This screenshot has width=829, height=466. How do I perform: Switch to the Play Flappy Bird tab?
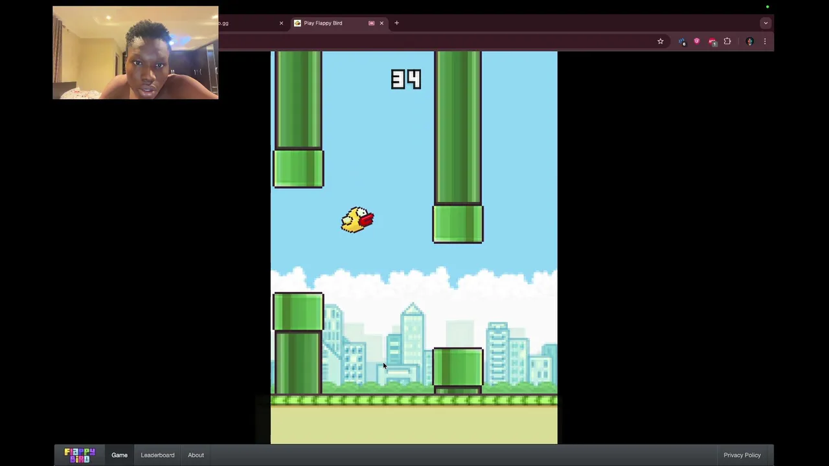tap(338, 23)
